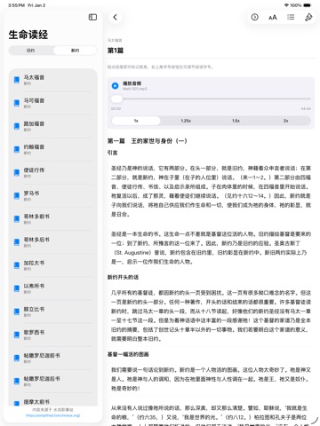Tap the highlighter pen icon
The width and height of the screenshot is (320, 426).
308,17
